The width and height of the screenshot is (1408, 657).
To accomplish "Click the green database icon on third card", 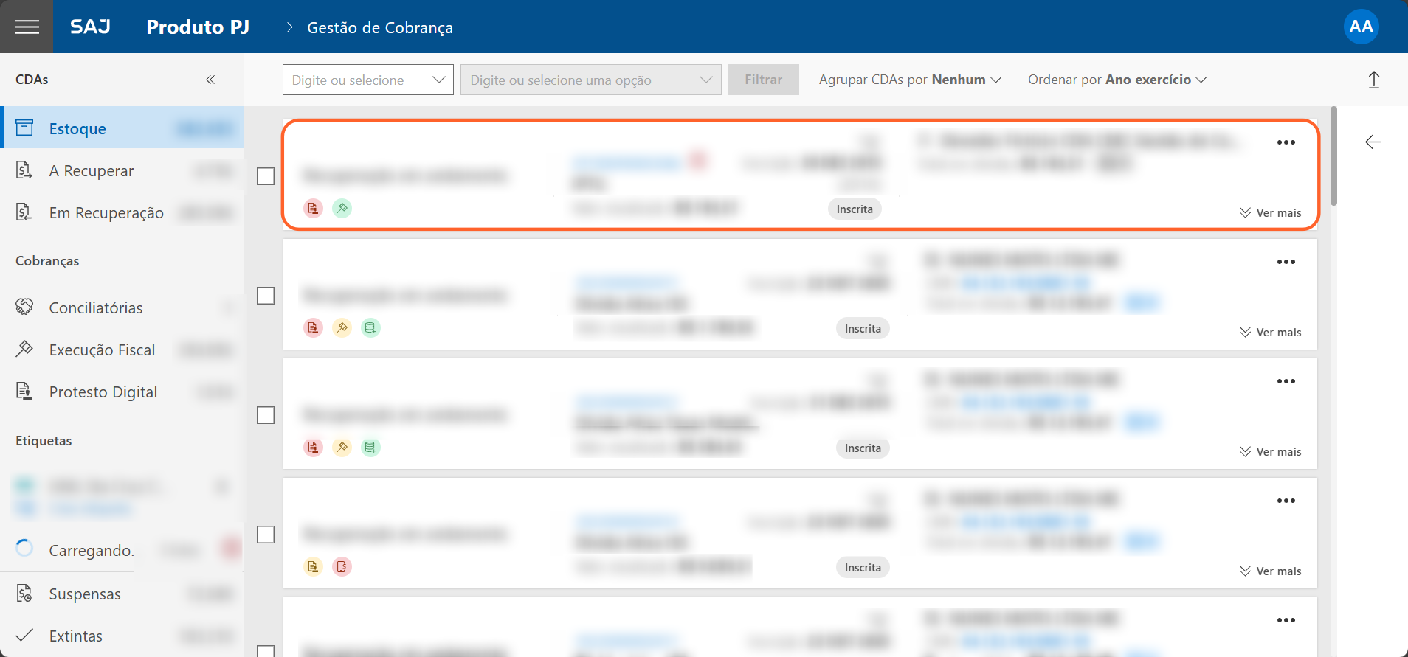I will [x=370, y=448].
